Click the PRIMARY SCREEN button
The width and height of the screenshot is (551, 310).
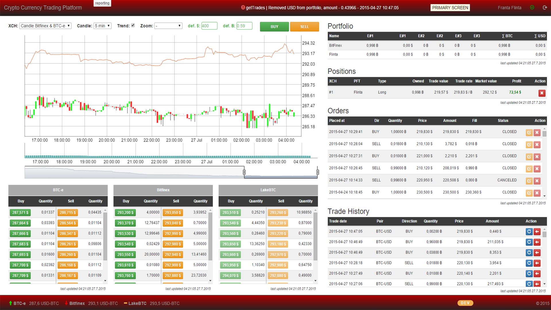click(450, 8)
